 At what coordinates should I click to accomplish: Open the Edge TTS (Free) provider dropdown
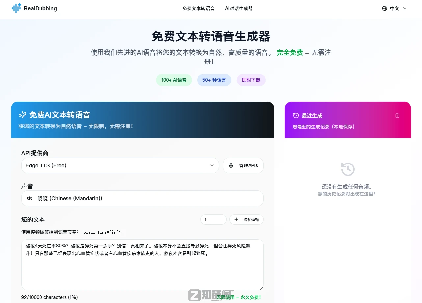[x=120, y=165]
